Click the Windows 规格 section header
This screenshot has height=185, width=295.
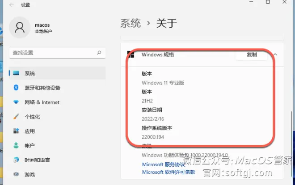click(x=202, y=54)
